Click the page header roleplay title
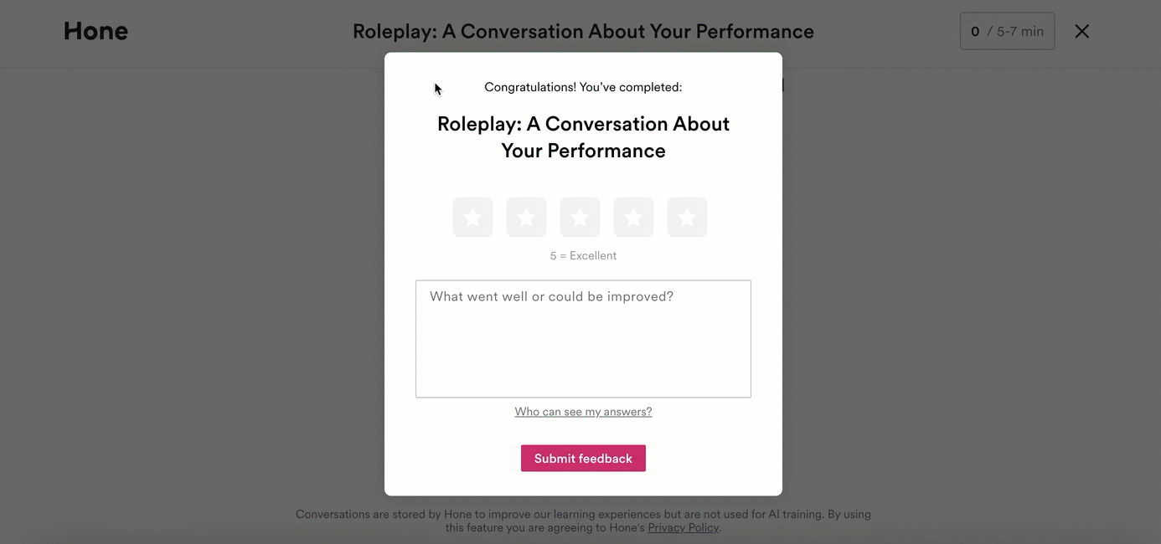The image size is (1161, 544). (x=583, y=32)
